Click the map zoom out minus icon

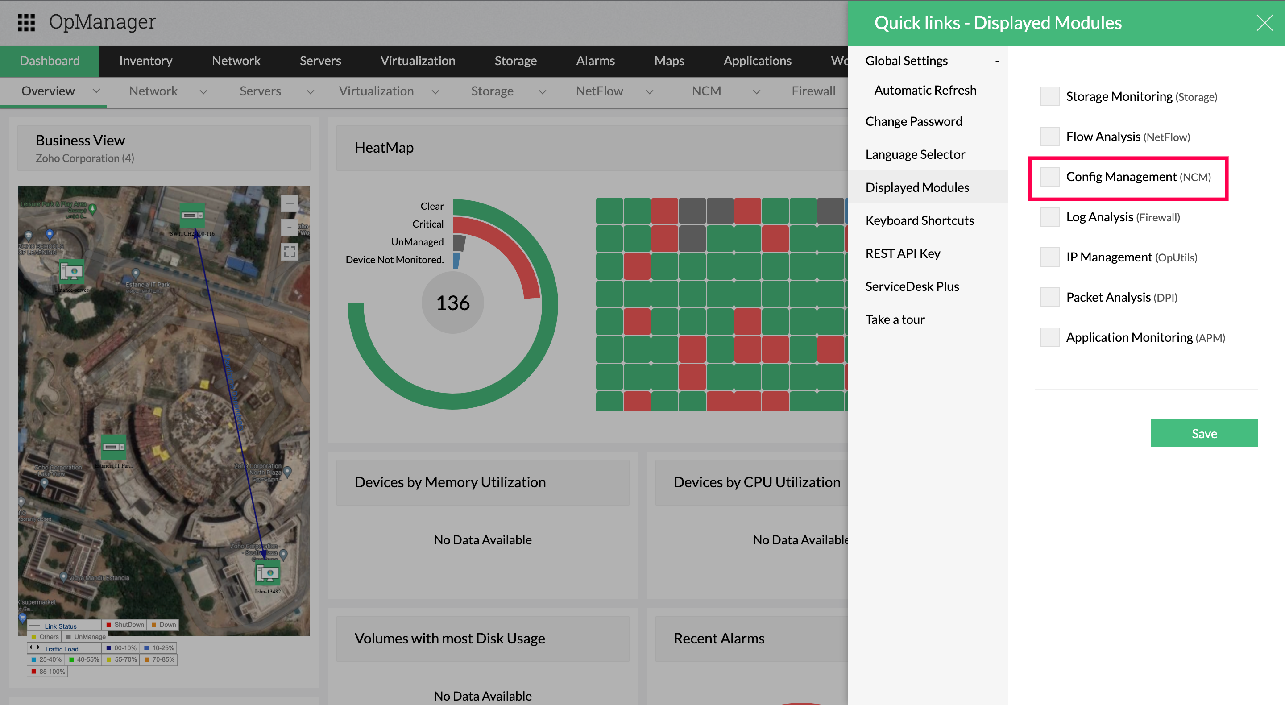pos(289,228)
